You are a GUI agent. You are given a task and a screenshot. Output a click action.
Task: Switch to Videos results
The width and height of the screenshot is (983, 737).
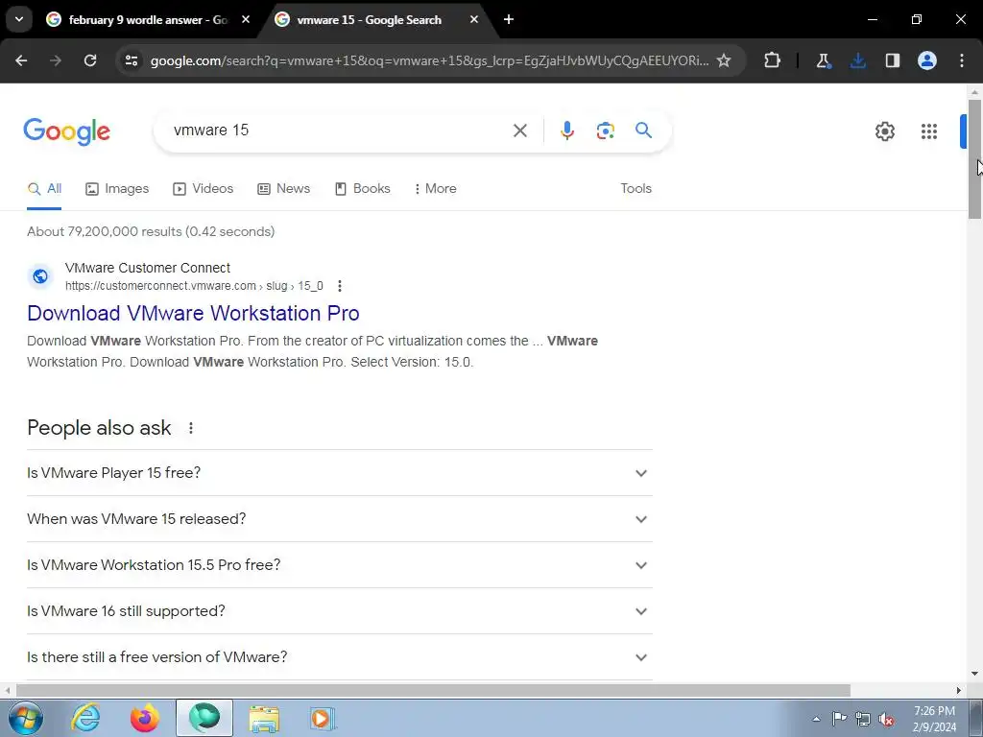204,189
